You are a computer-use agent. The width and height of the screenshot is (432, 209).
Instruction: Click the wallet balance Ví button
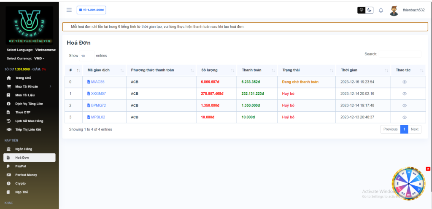coord(91,10)
